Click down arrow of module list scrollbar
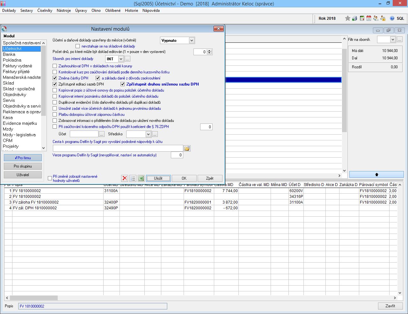408x314 pixels. (x=44, y=148)
